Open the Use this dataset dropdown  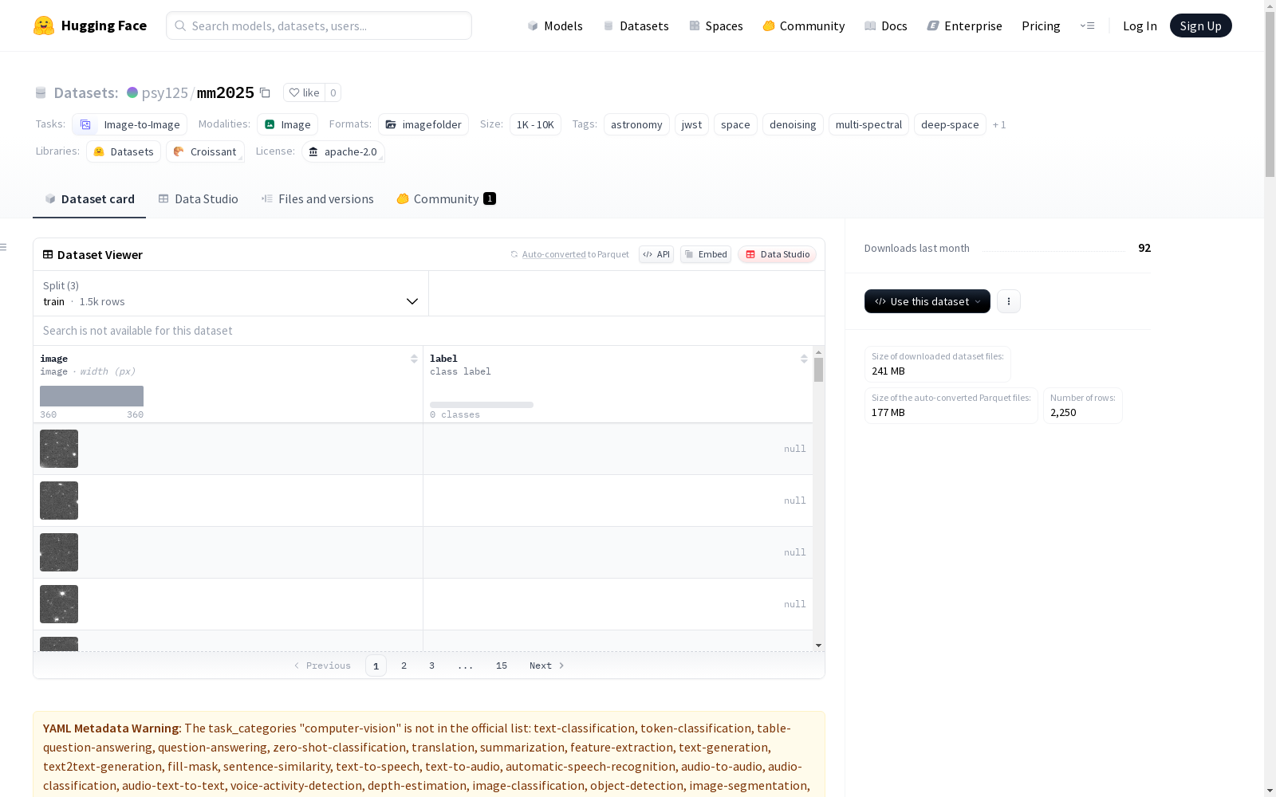(927, 301)
